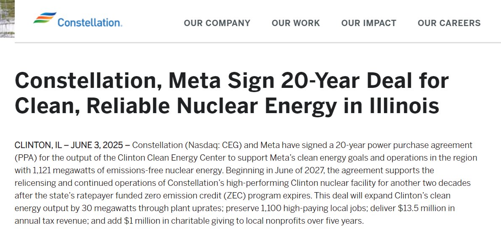Image resolution: width=501 pixels, height=230 pixels.
Task: Click the Constellation swoosh logo icon
Action: coord(45,18)
